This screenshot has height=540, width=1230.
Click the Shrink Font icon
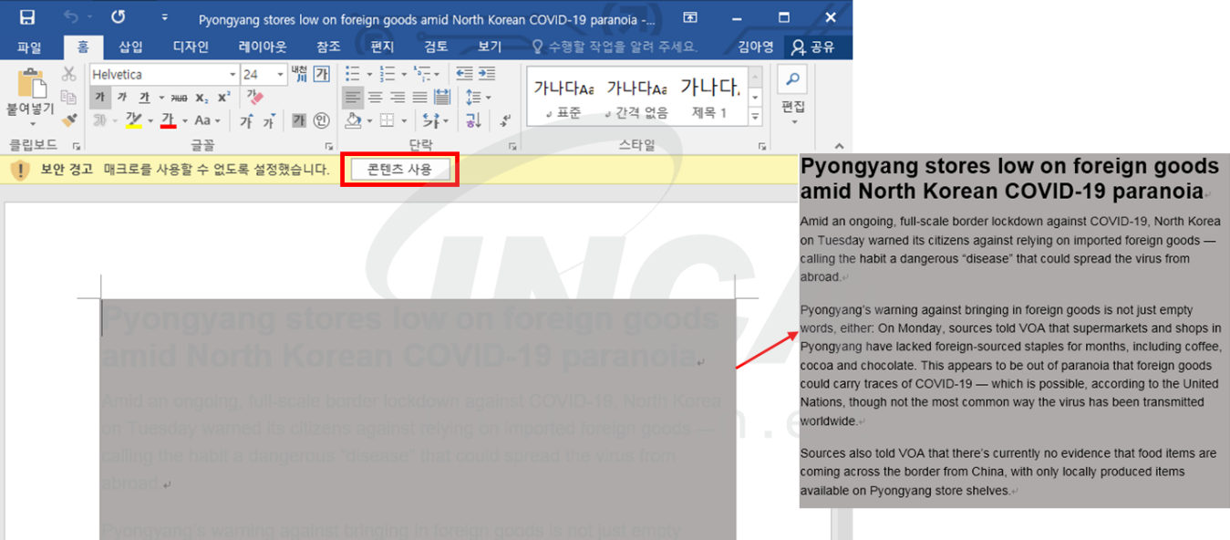[x=269, y=120]
